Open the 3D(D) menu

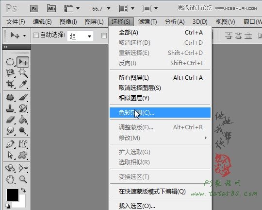coord(200,22)
